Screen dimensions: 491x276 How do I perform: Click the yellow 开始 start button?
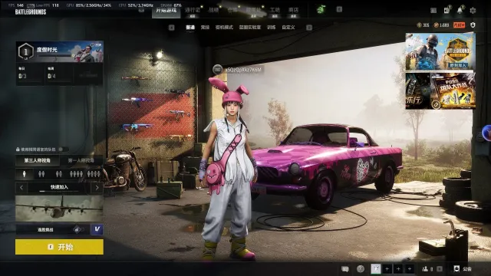[x=59, y=247]
